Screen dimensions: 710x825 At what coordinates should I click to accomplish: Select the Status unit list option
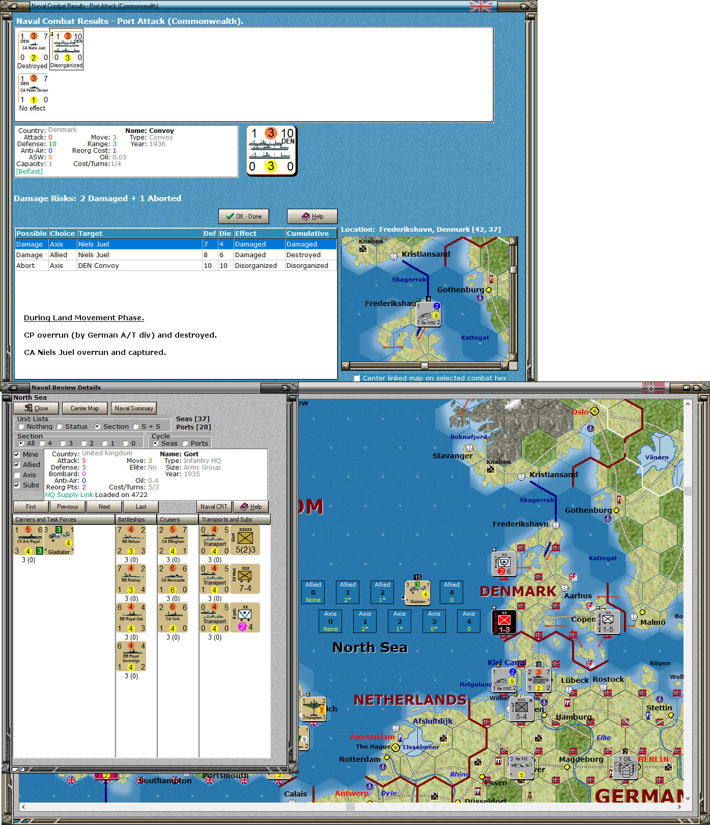[60, 427]
